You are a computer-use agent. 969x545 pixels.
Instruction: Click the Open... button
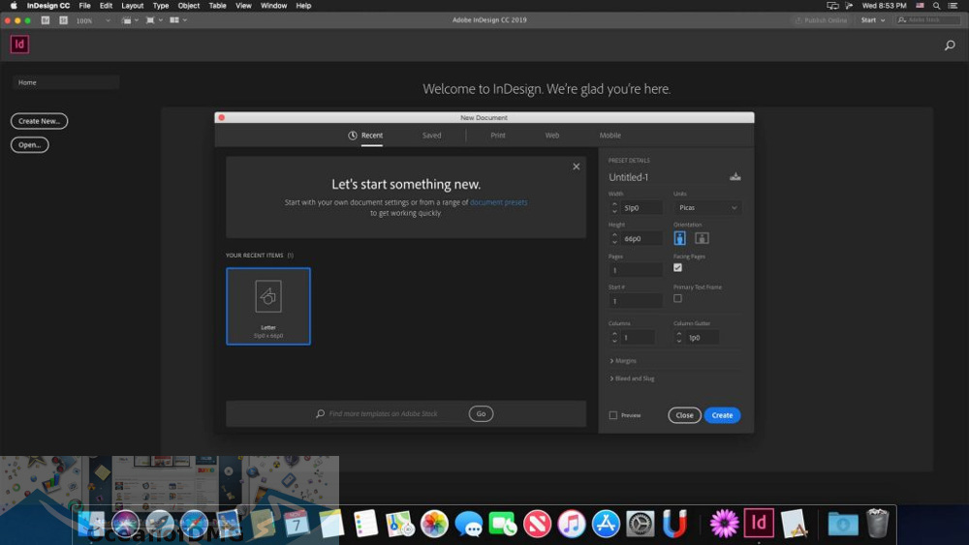point(30,145)
